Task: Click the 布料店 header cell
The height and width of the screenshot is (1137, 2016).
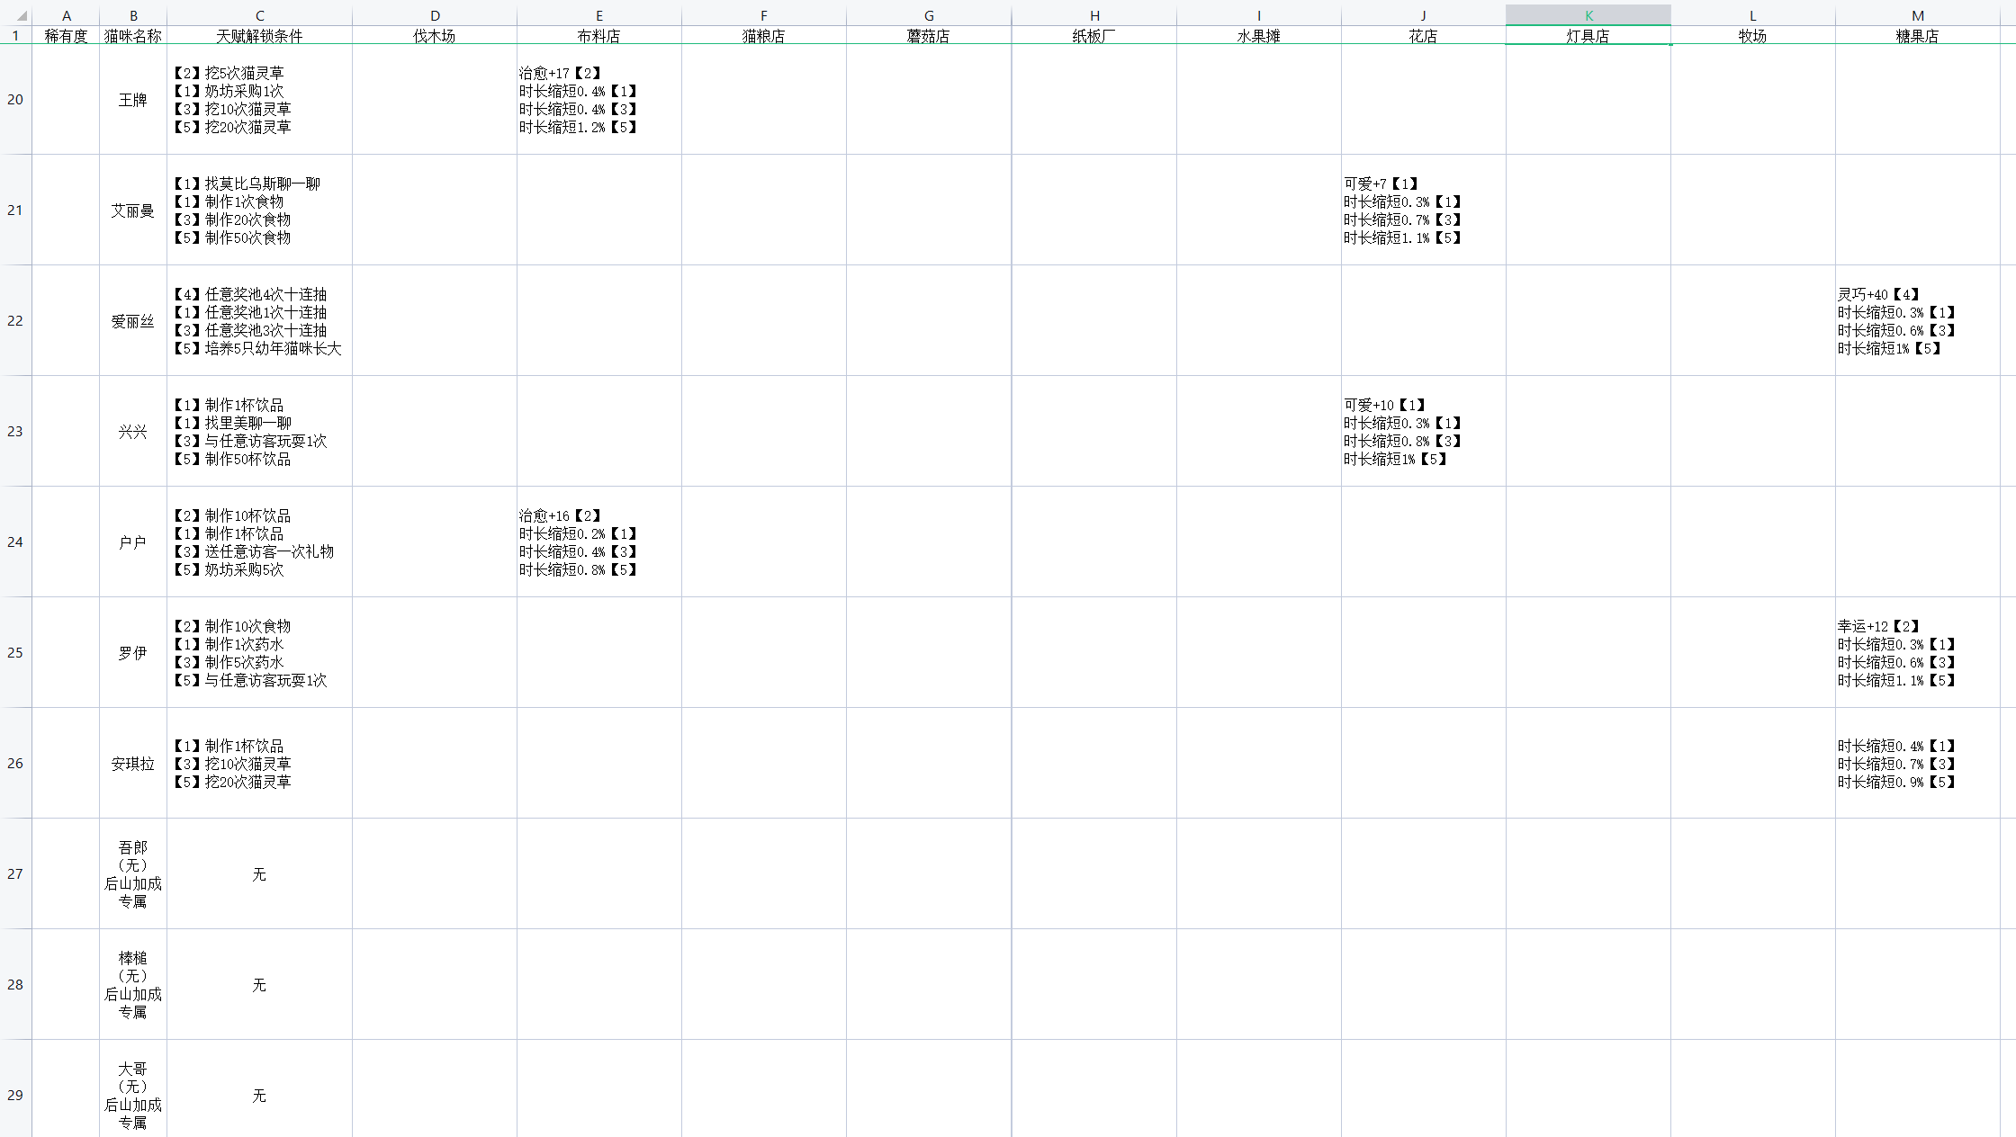Action: [x=599, y=36]
